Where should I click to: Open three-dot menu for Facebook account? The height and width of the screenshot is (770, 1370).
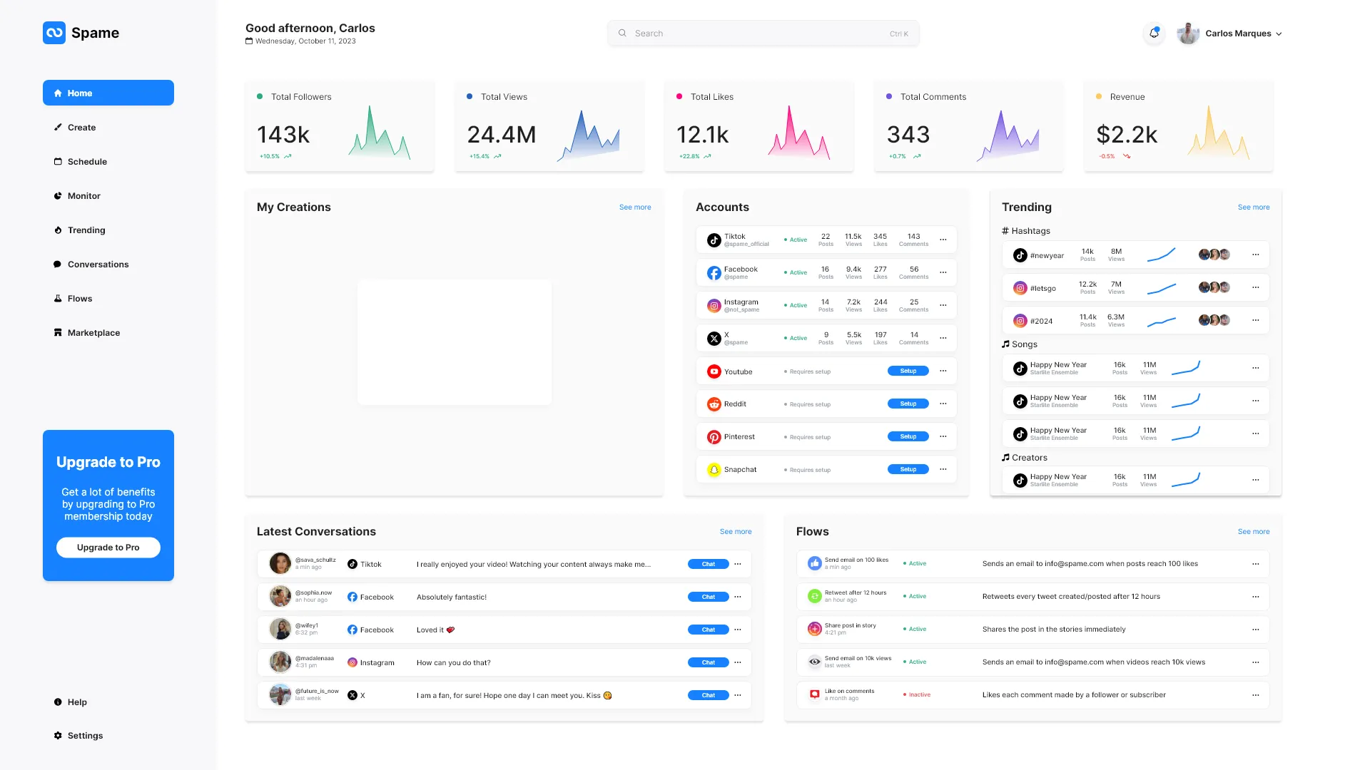(x=943, y=272)
